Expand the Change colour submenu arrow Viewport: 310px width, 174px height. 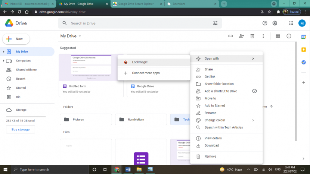pos(253,120)
